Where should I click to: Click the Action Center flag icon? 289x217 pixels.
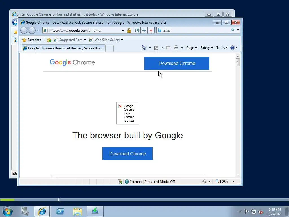(247, 211)
